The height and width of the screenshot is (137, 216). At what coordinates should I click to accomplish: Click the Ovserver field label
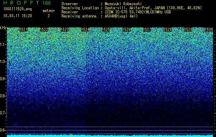pos(70,4)
